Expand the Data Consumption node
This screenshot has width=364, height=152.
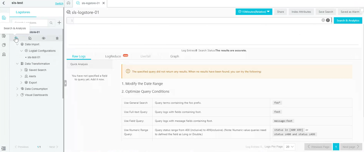[17, 89]
